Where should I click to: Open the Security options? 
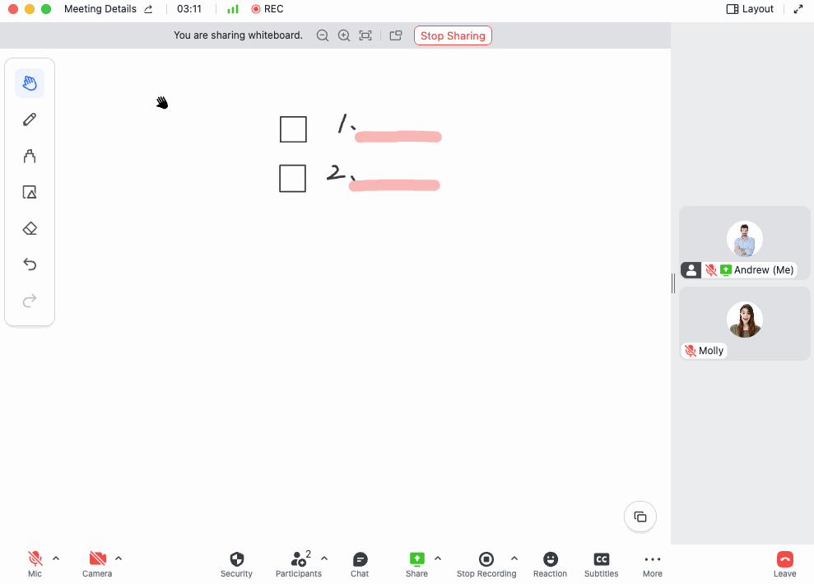(x=236, y=563)
